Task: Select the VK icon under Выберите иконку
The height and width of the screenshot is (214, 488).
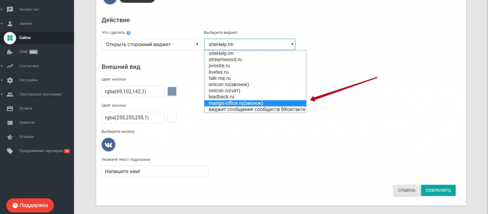Action: [x=109, y=145]
